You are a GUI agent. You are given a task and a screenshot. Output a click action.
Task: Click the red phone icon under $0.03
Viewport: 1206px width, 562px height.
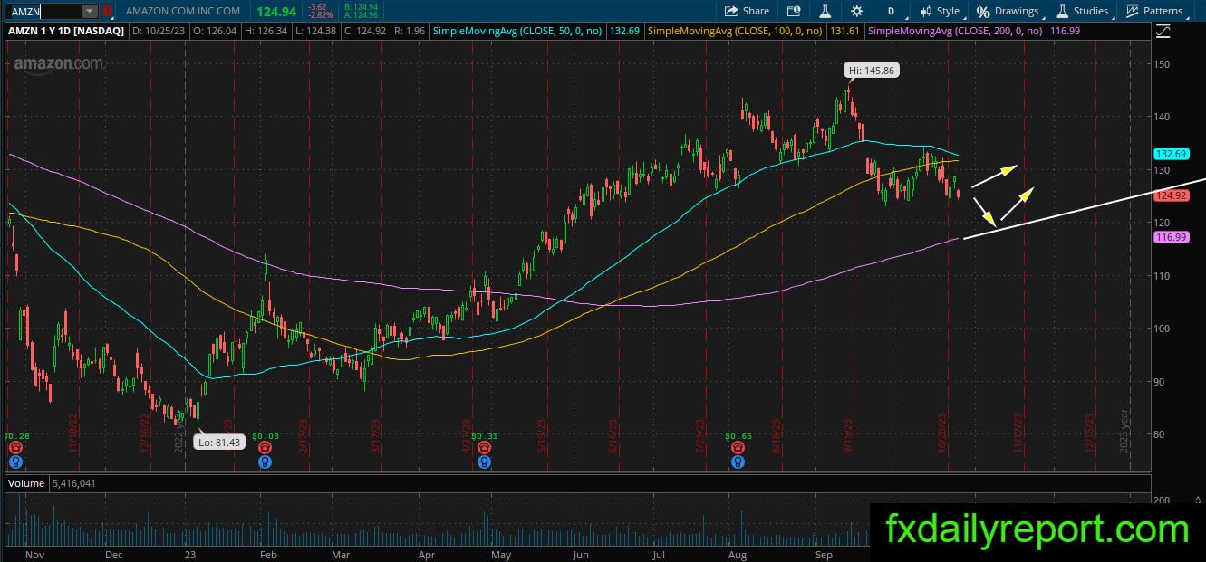click(265, 448)
